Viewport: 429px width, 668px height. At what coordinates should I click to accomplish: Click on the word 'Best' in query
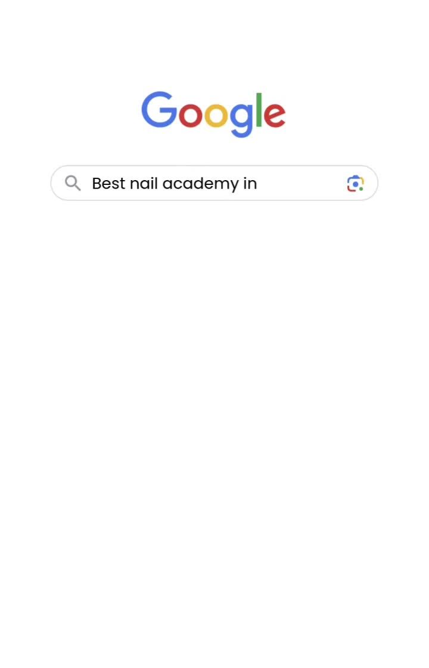(x=108, y=184)
